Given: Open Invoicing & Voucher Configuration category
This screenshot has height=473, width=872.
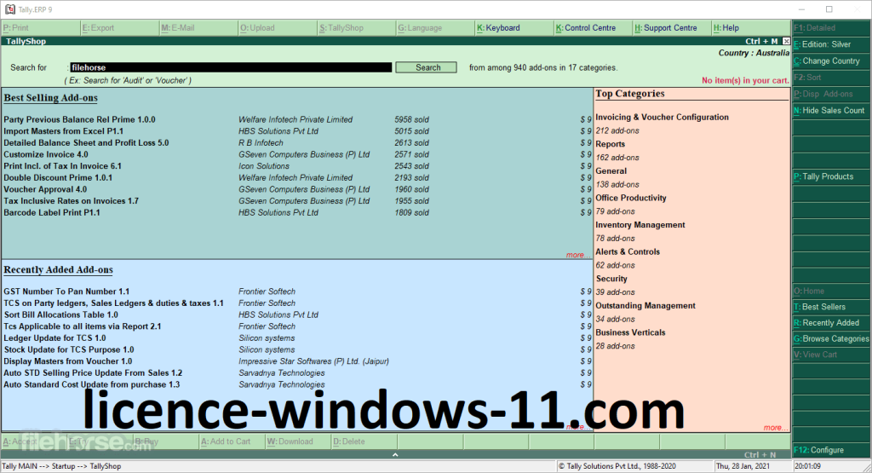Looking at the screenshot, I should [x=662, y=118].
